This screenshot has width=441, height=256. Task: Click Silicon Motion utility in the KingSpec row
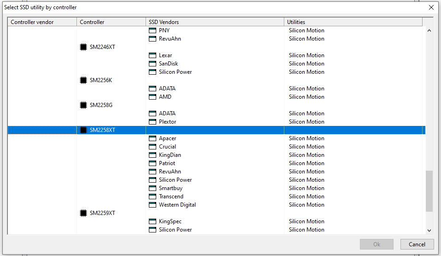(x=306, y=221)
